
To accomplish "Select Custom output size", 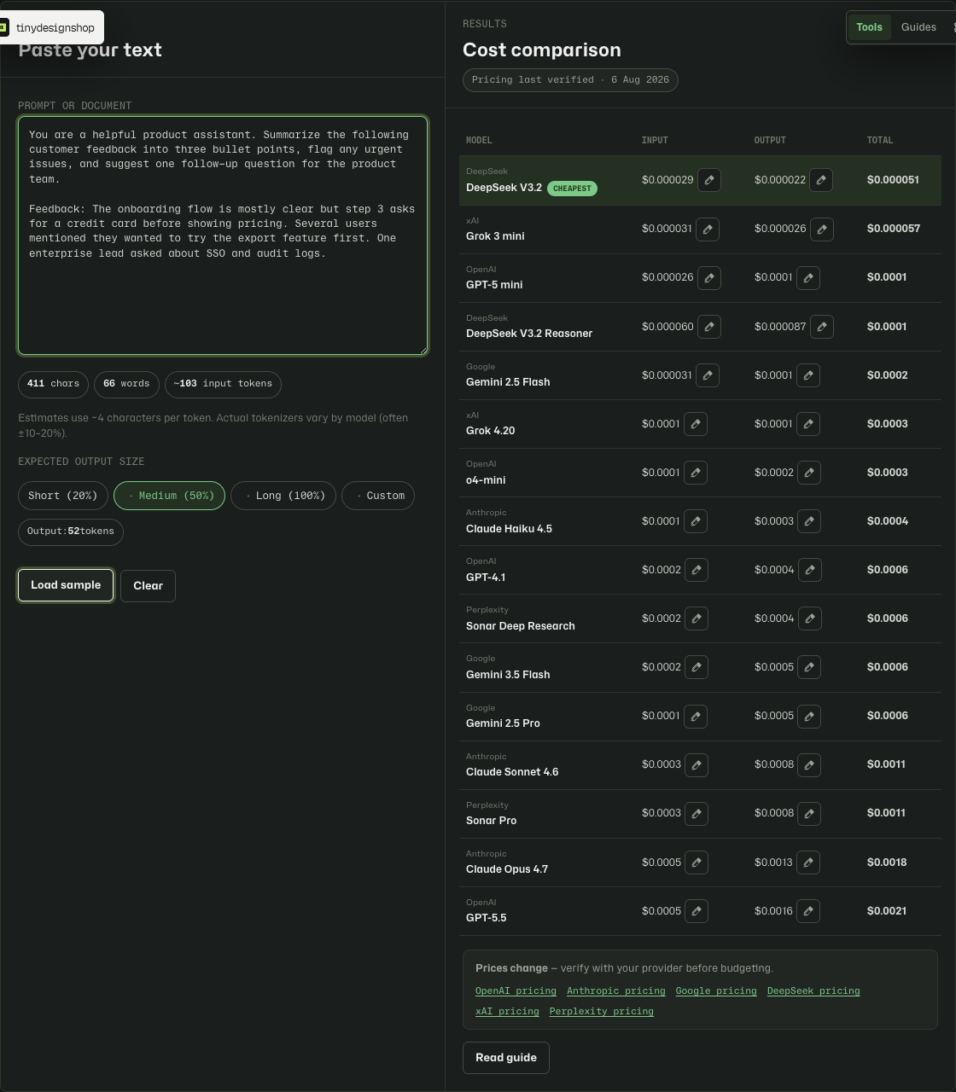I will coord(378,496).
